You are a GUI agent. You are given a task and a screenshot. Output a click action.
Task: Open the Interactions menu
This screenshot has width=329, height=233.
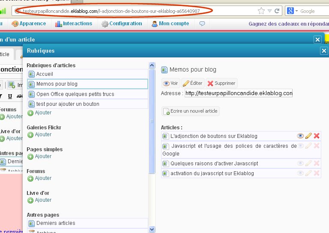point(74,24)
